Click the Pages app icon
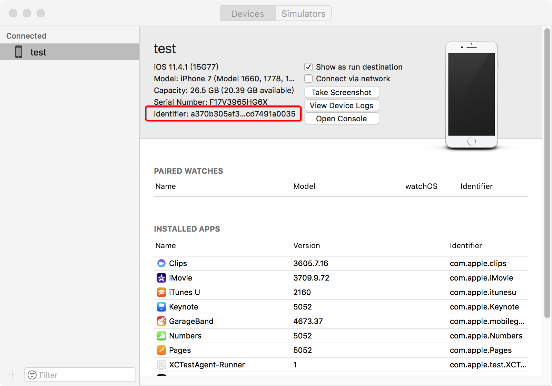The width and height of the screenshot is (552, 386). click(x=161, y=350)
